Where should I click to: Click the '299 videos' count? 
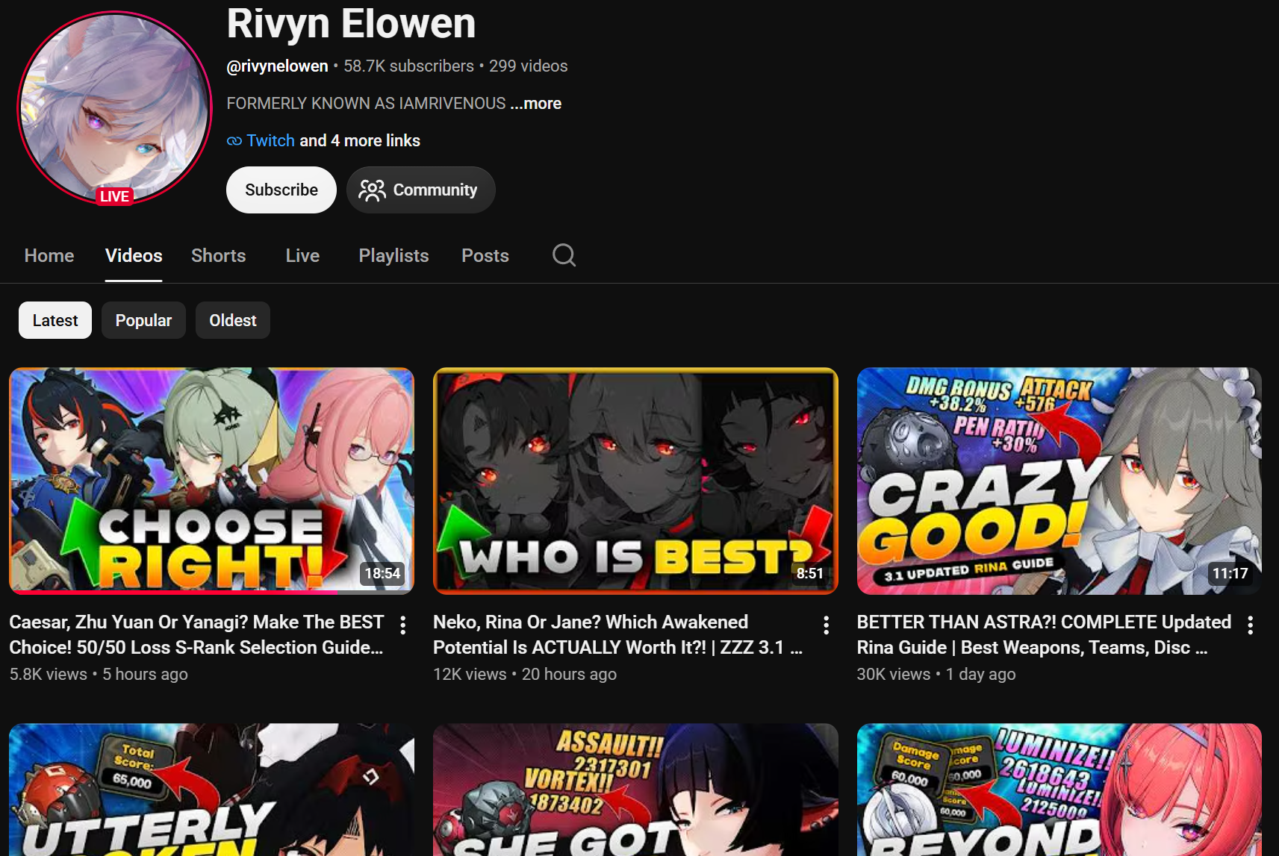[529, 66]
